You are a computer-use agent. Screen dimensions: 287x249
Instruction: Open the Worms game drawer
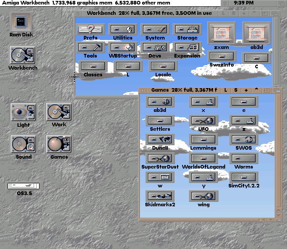point(244,158)
